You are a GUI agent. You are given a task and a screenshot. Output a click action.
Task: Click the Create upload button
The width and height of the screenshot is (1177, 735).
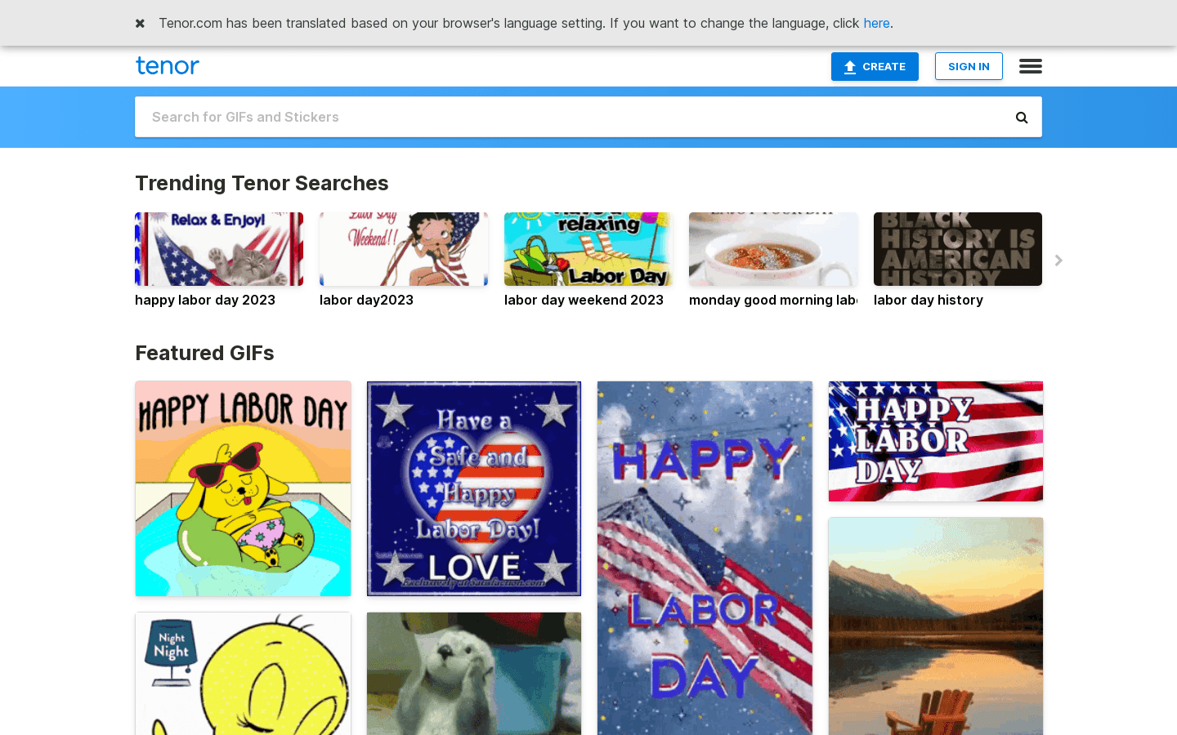click(x=874, y=67)
